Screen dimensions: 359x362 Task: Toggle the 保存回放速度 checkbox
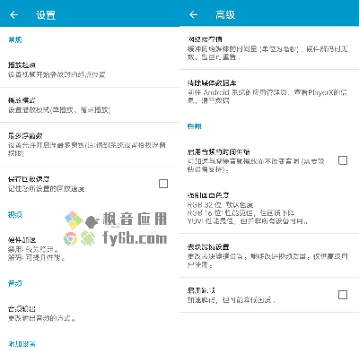163,184
